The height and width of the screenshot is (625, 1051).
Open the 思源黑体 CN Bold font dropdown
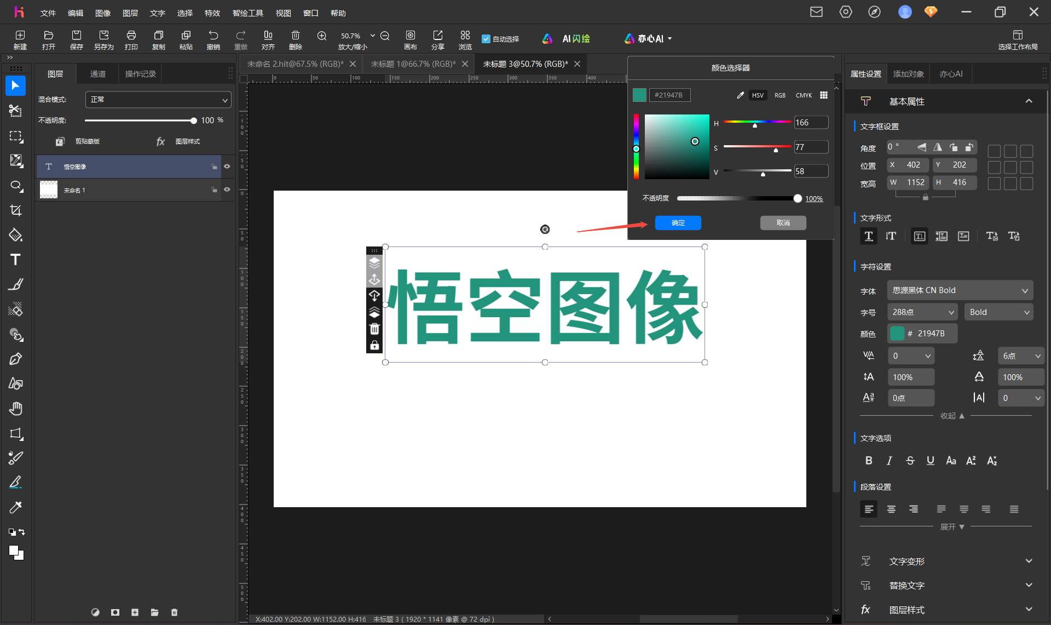960,290
